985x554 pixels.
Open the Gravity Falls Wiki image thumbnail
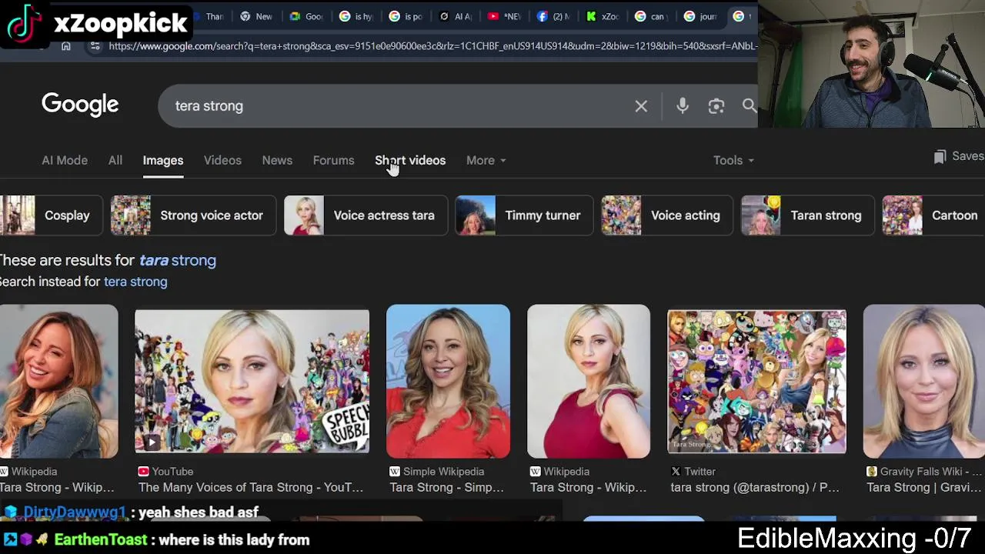point(924,382)
